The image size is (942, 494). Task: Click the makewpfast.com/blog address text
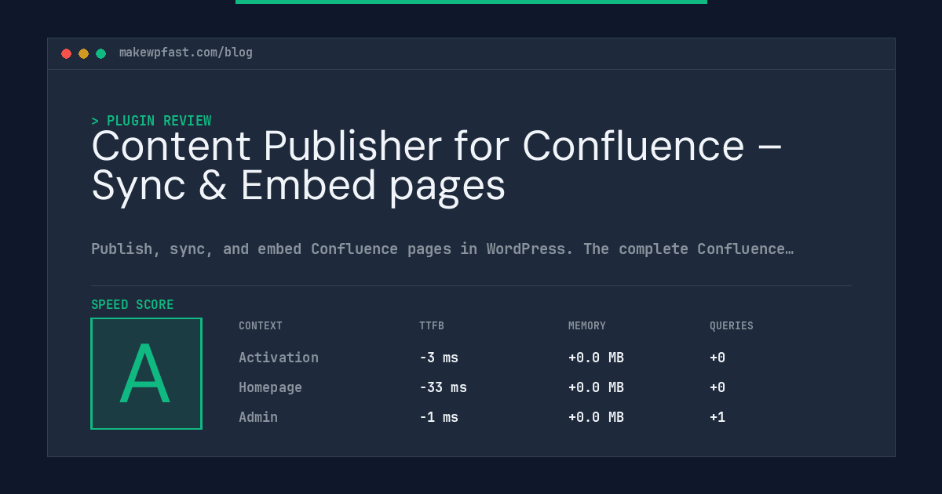pyautogui.click(x=186, y=53)
